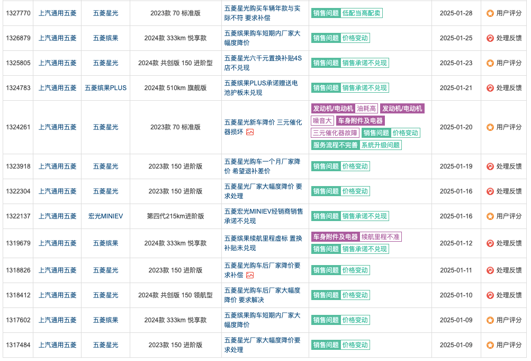Click processing feedback icon for complaint 1319679
This screenshot has width=531, height=361.
(x=490, y=243)
